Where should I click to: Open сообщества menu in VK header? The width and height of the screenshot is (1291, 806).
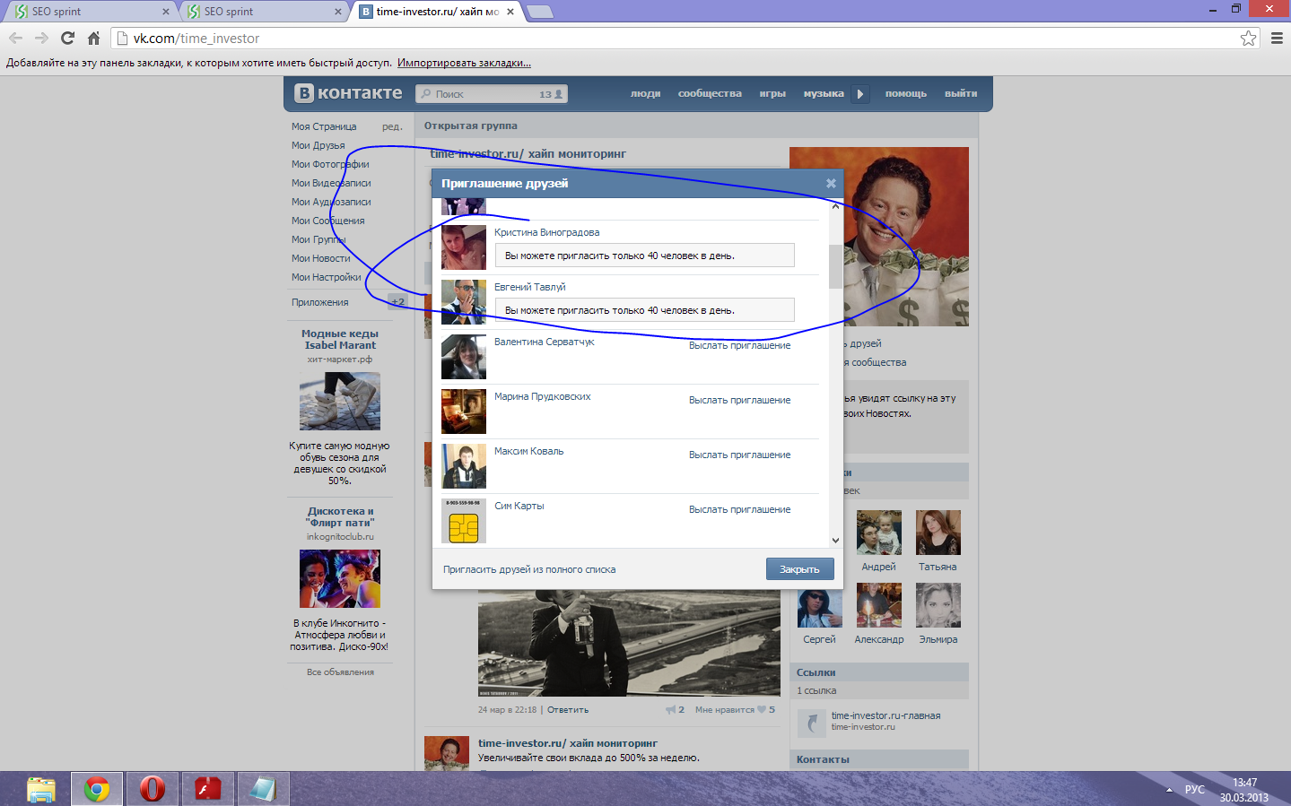coord(710,94)
